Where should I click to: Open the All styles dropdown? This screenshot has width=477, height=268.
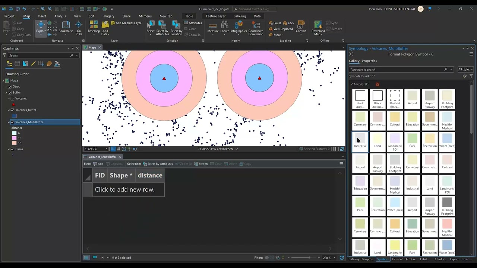pos(465,70)
